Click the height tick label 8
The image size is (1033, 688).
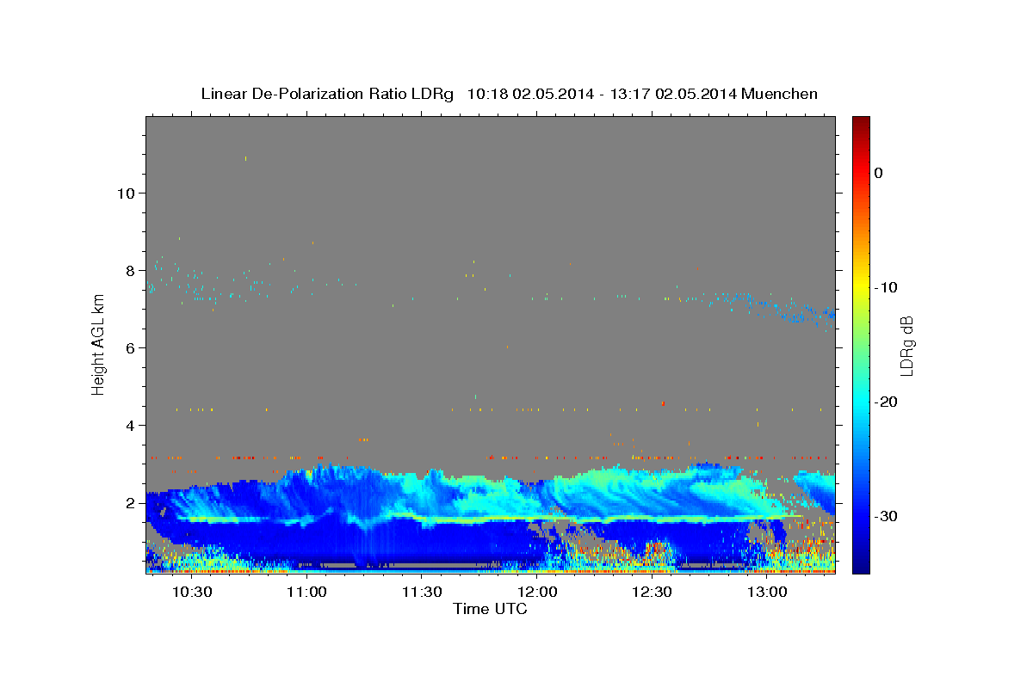tap(132, 271)
